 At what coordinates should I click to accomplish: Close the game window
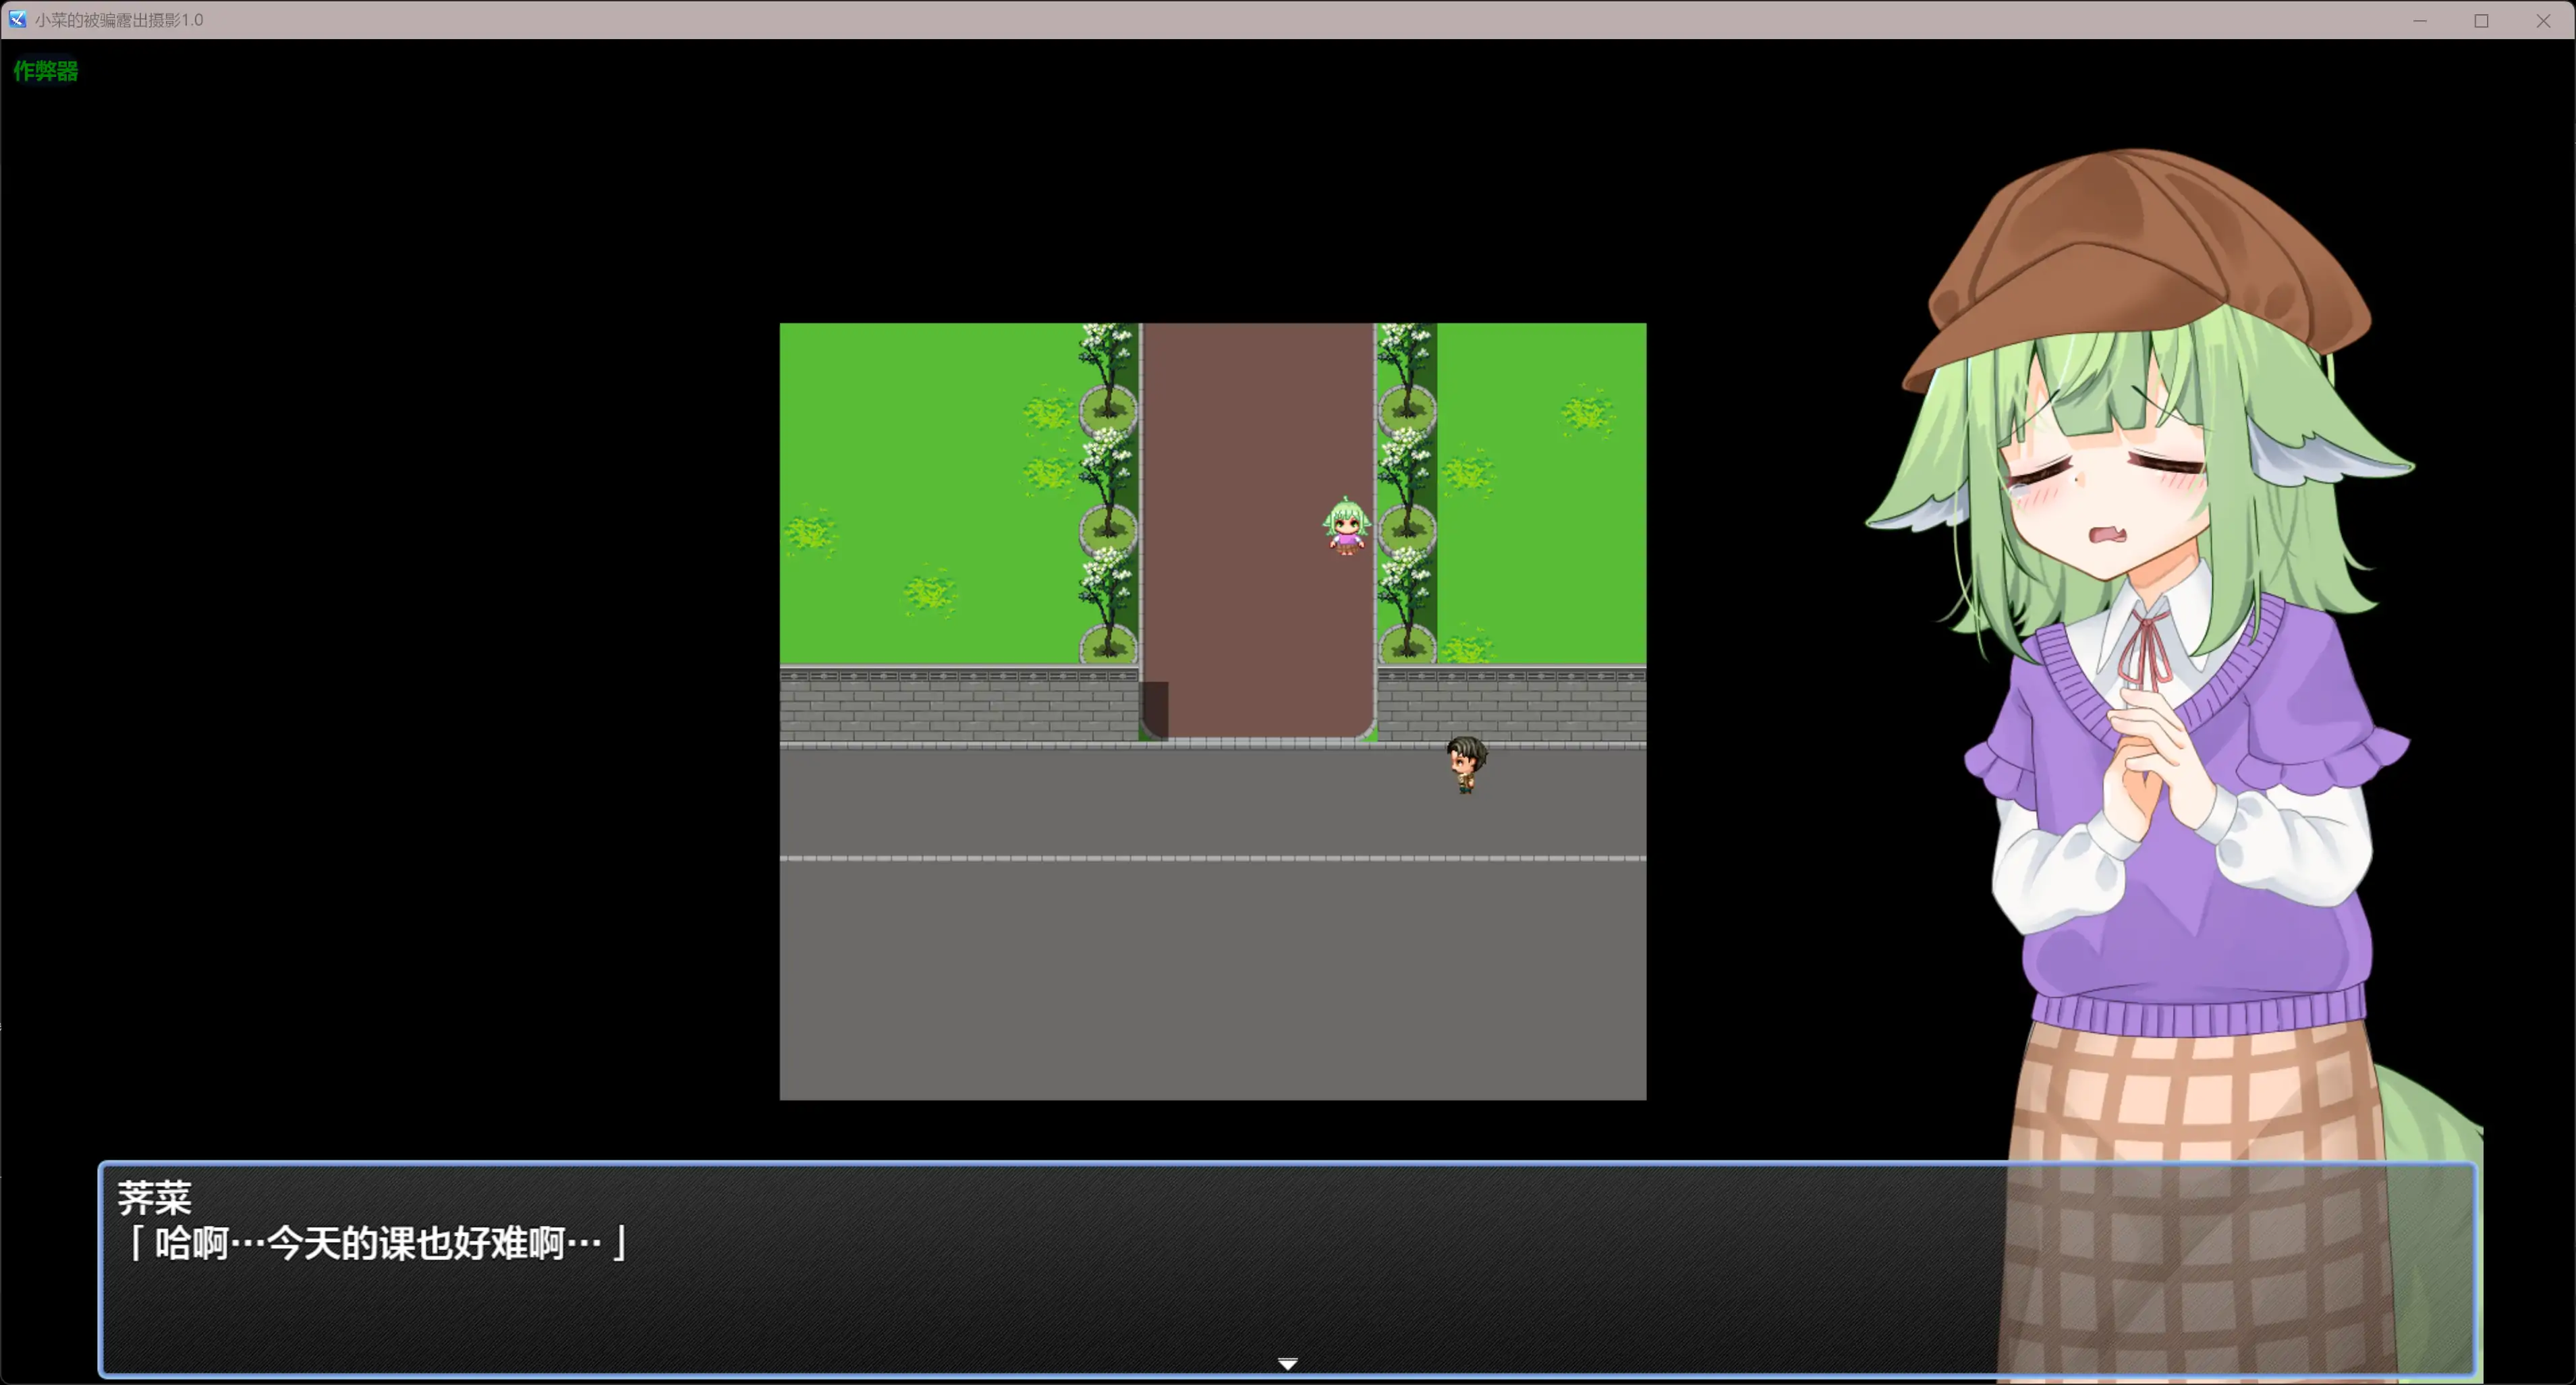coord(2543,20)
